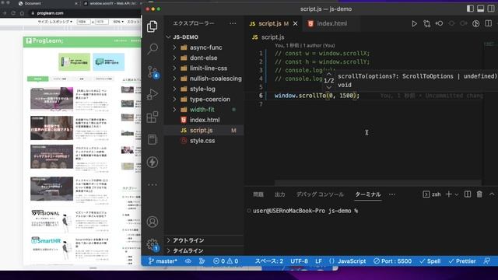Viewport: 498px width, 280px height.
Task: Select script.js in the file tree
Action: coord(204,131)
